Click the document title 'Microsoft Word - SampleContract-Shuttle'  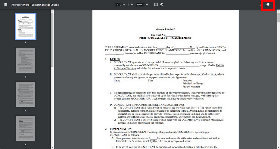(x=35, y=5)
